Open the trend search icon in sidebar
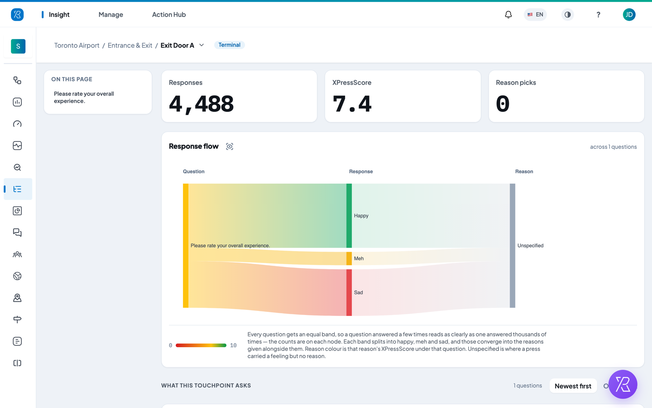The image size is (652, 408). 17,167
